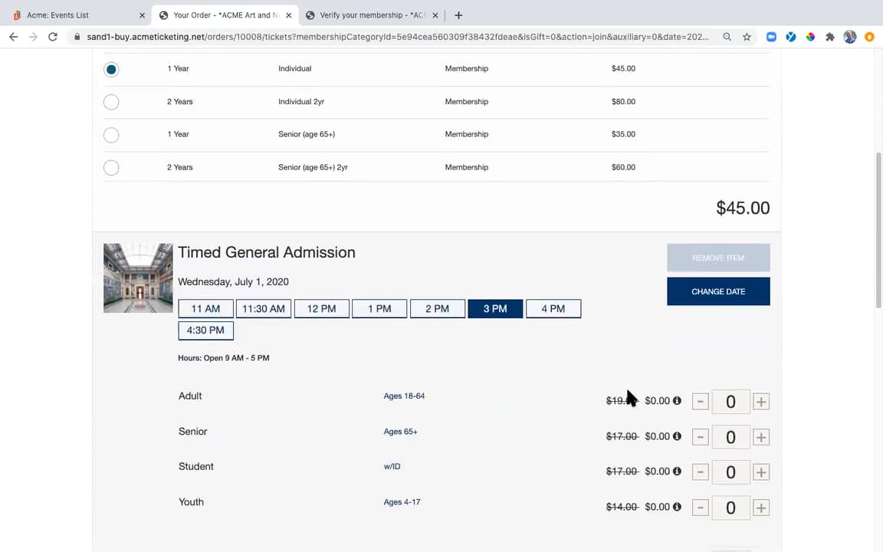883x552 pixels.
Task: Click the orange update icon in toolbar
Action: 869,37
